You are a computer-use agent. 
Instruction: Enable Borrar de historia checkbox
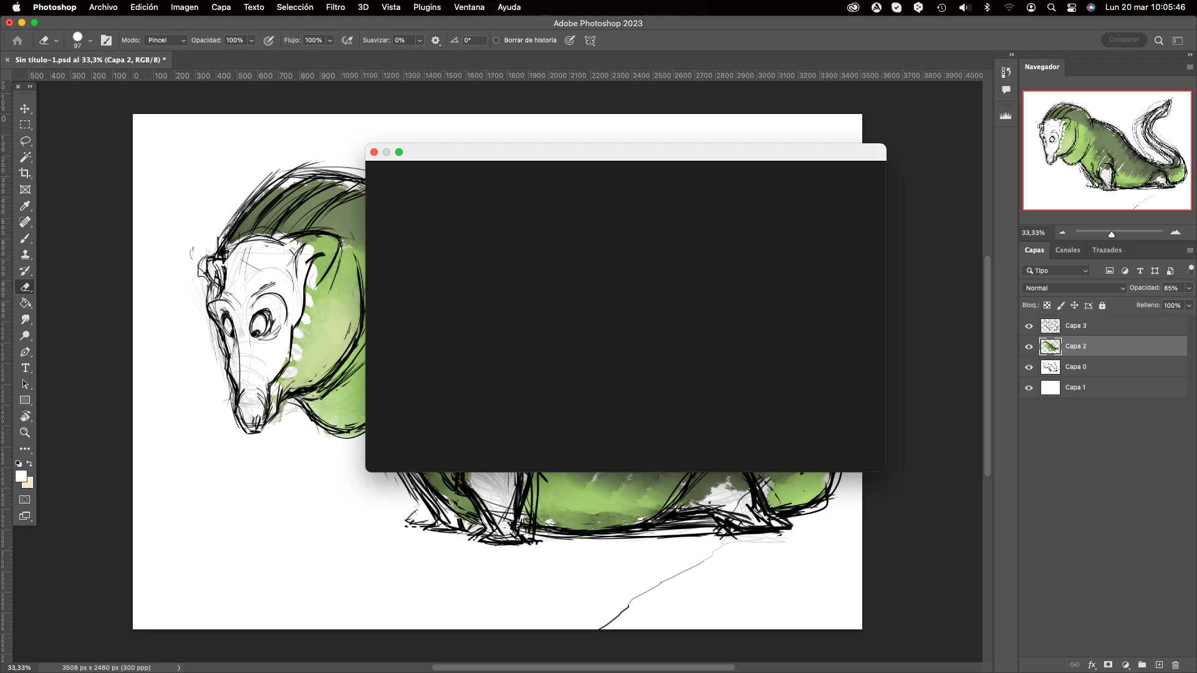pos(496,41)
